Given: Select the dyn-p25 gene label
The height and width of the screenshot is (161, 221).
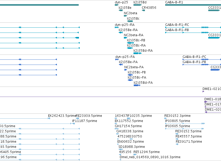Looking at the screenshot, I should pos(121,2).
